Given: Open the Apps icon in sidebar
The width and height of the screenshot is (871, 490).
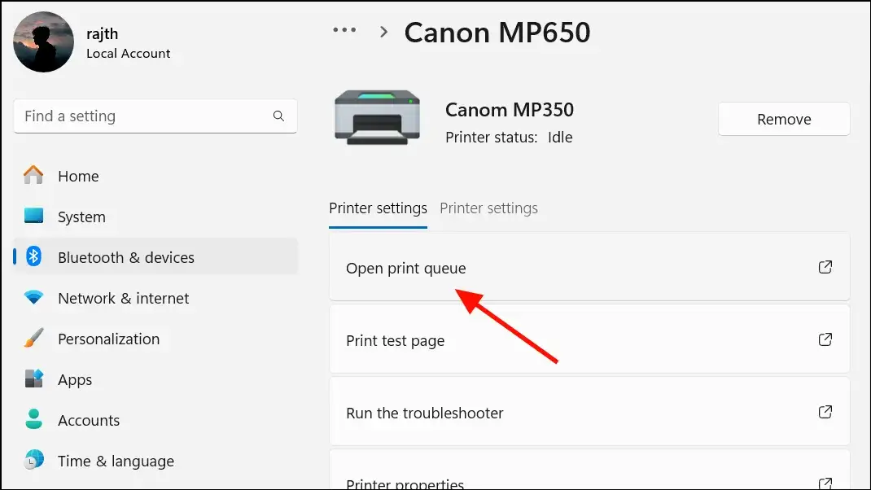Looking at the screenshot, I should point(33,378).
